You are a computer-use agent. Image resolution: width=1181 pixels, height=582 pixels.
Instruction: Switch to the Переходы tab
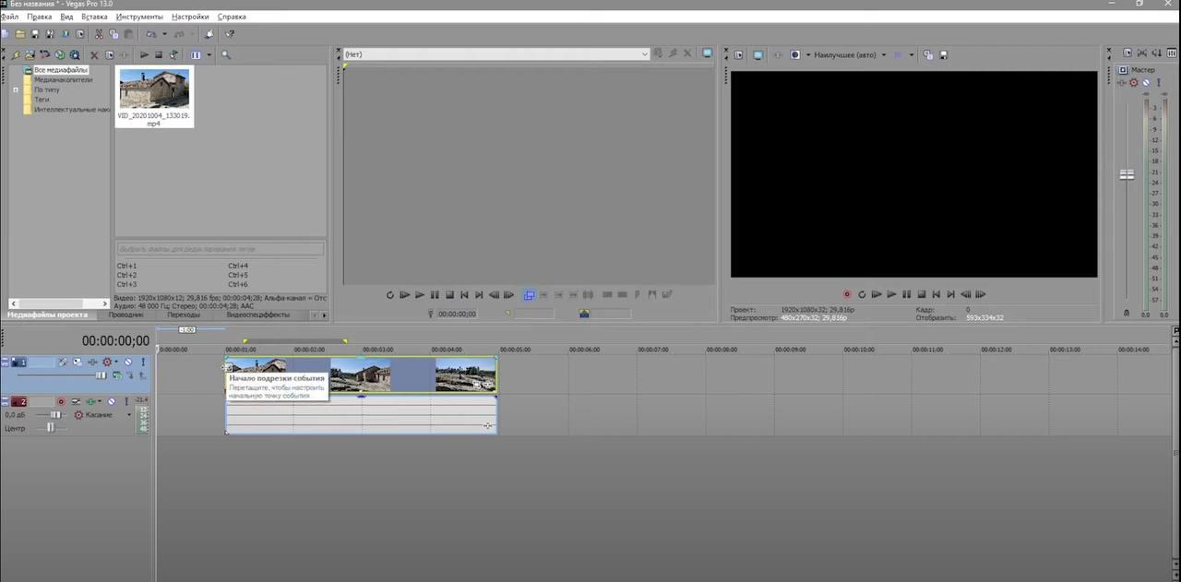(x=184, y=315)
